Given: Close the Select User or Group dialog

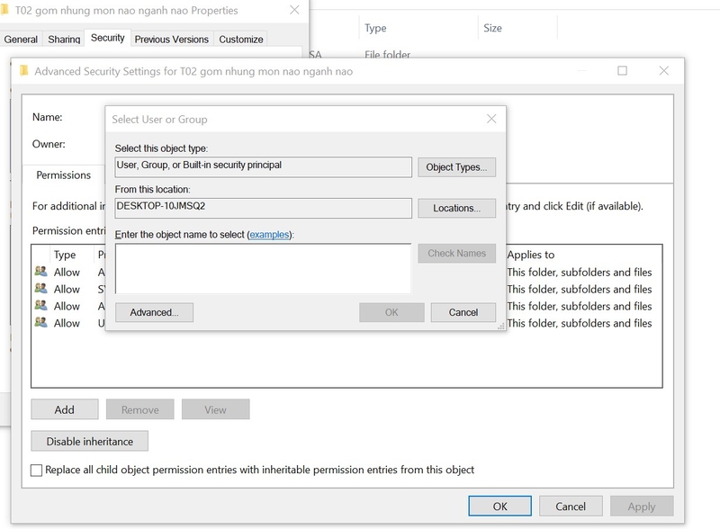Looking at the screenshot, I should pyautogui.click(x=491, y=119).
